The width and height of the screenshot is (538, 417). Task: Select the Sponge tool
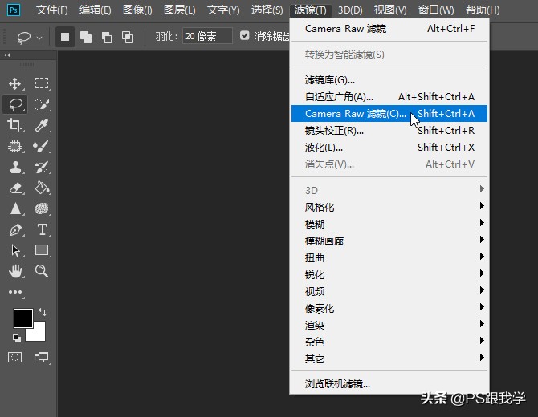point(42,208)
